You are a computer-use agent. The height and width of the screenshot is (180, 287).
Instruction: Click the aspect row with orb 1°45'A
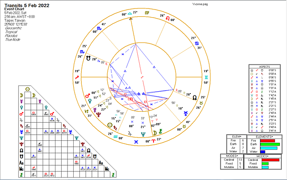264,99
